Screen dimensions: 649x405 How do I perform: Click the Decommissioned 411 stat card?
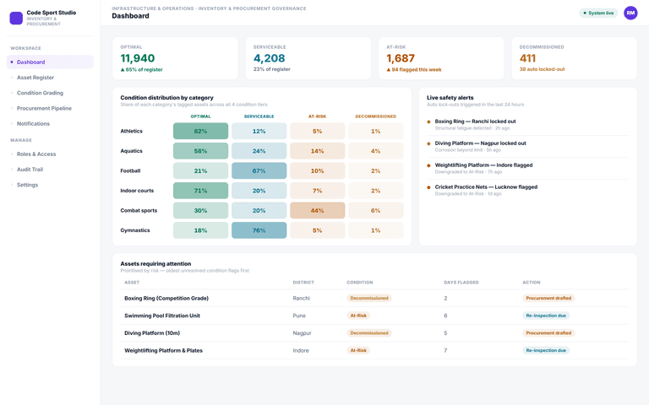click(x=575, y=58)
